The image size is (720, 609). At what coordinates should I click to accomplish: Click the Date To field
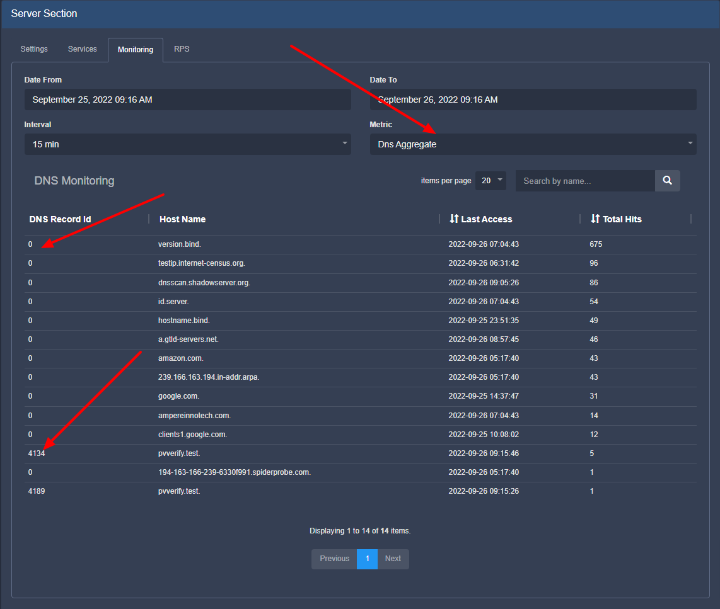533,100
